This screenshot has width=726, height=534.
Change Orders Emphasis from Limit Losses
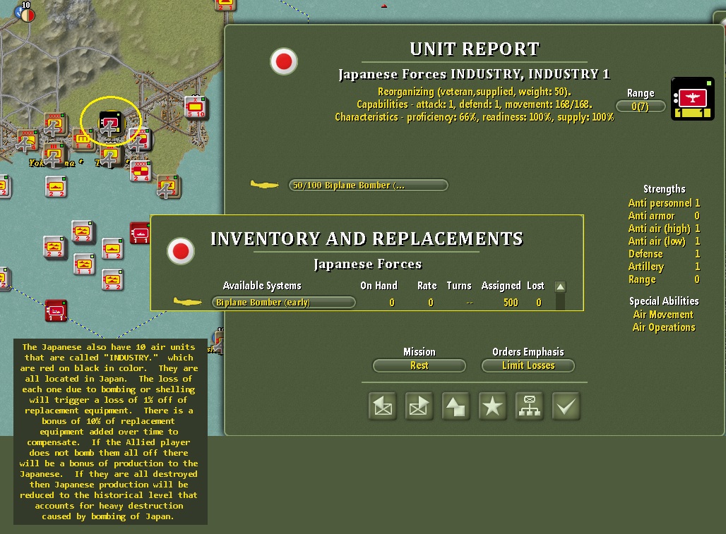tap(528, 365)
